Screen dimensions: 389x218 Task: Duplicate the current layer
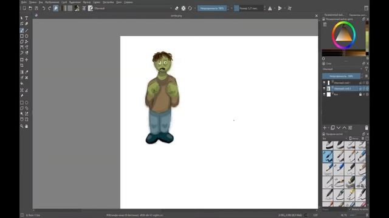click(x=332, y=128)
